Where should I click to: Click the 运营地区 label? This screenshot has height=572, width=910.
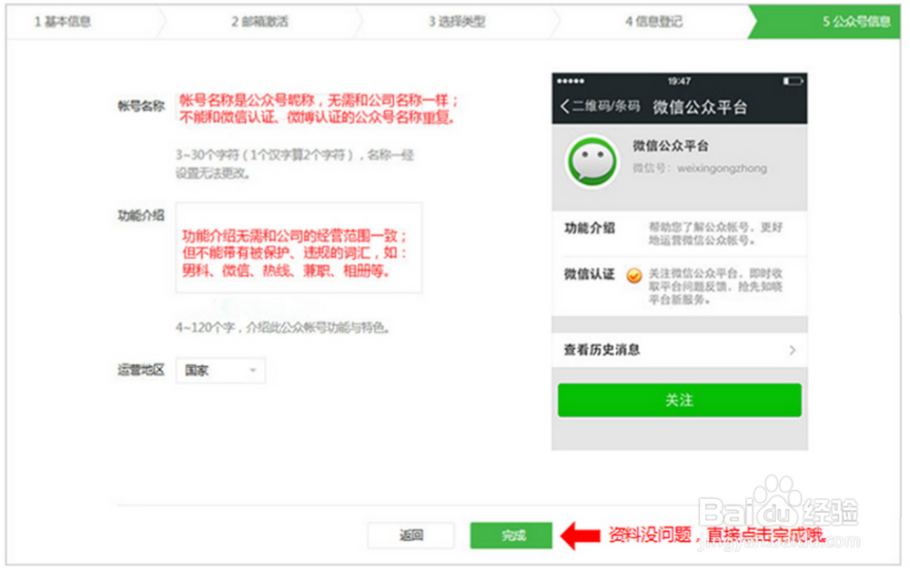141,370
